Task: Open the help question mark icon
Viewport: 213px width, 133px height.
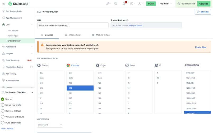Action: [x=132, y=4]
